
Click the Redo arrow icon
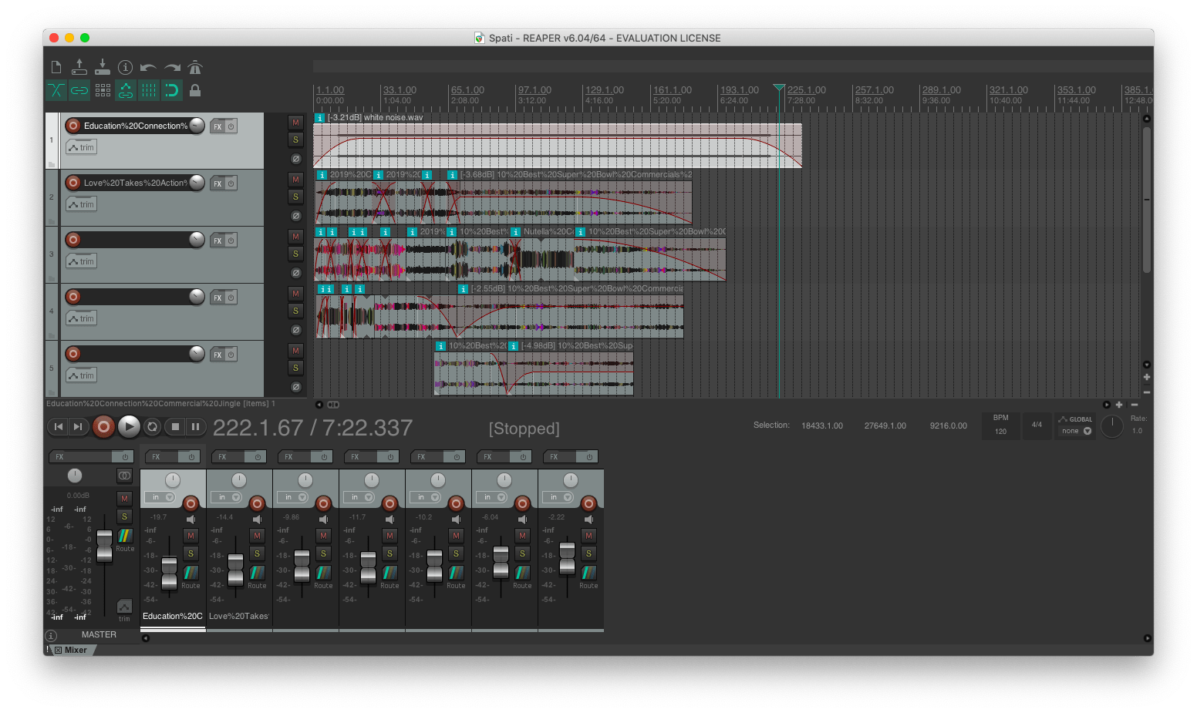point(172,67)
